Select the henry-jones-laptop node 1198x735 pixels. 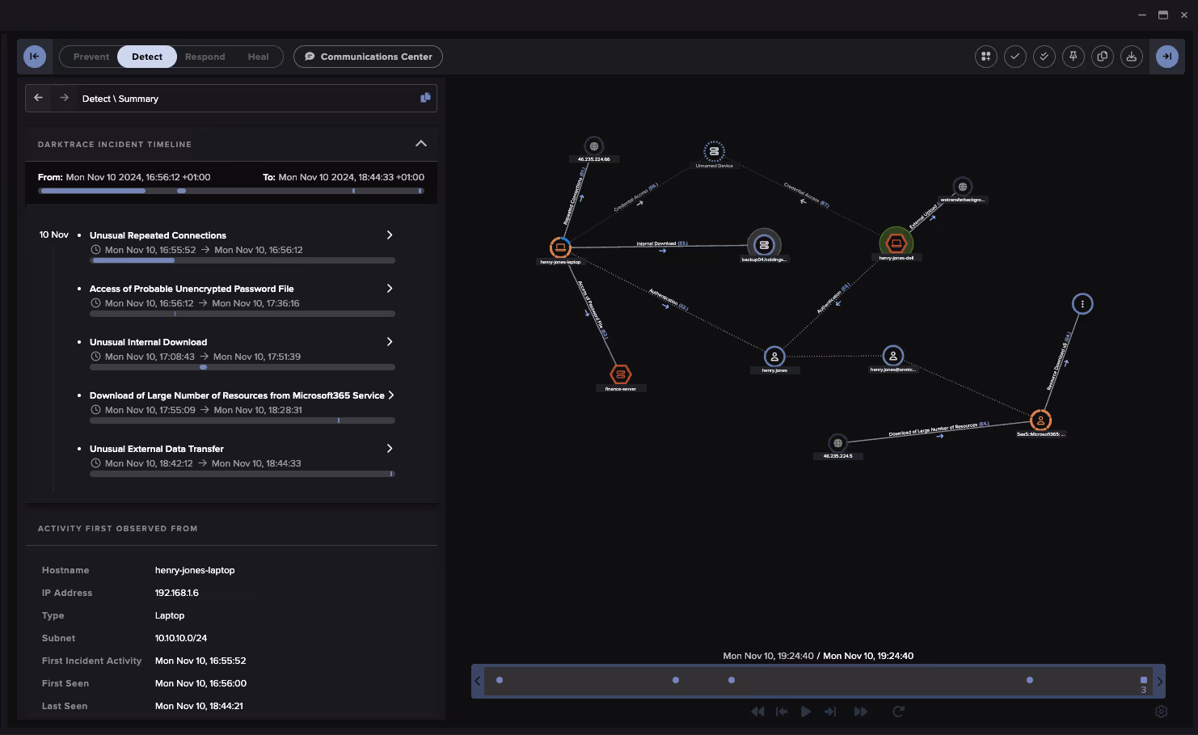pyautogui.click(x=560, y=247)
